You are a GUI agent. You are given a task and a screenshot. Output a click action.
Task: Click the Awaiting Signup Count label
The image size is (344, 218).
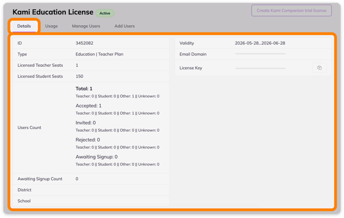40,179
